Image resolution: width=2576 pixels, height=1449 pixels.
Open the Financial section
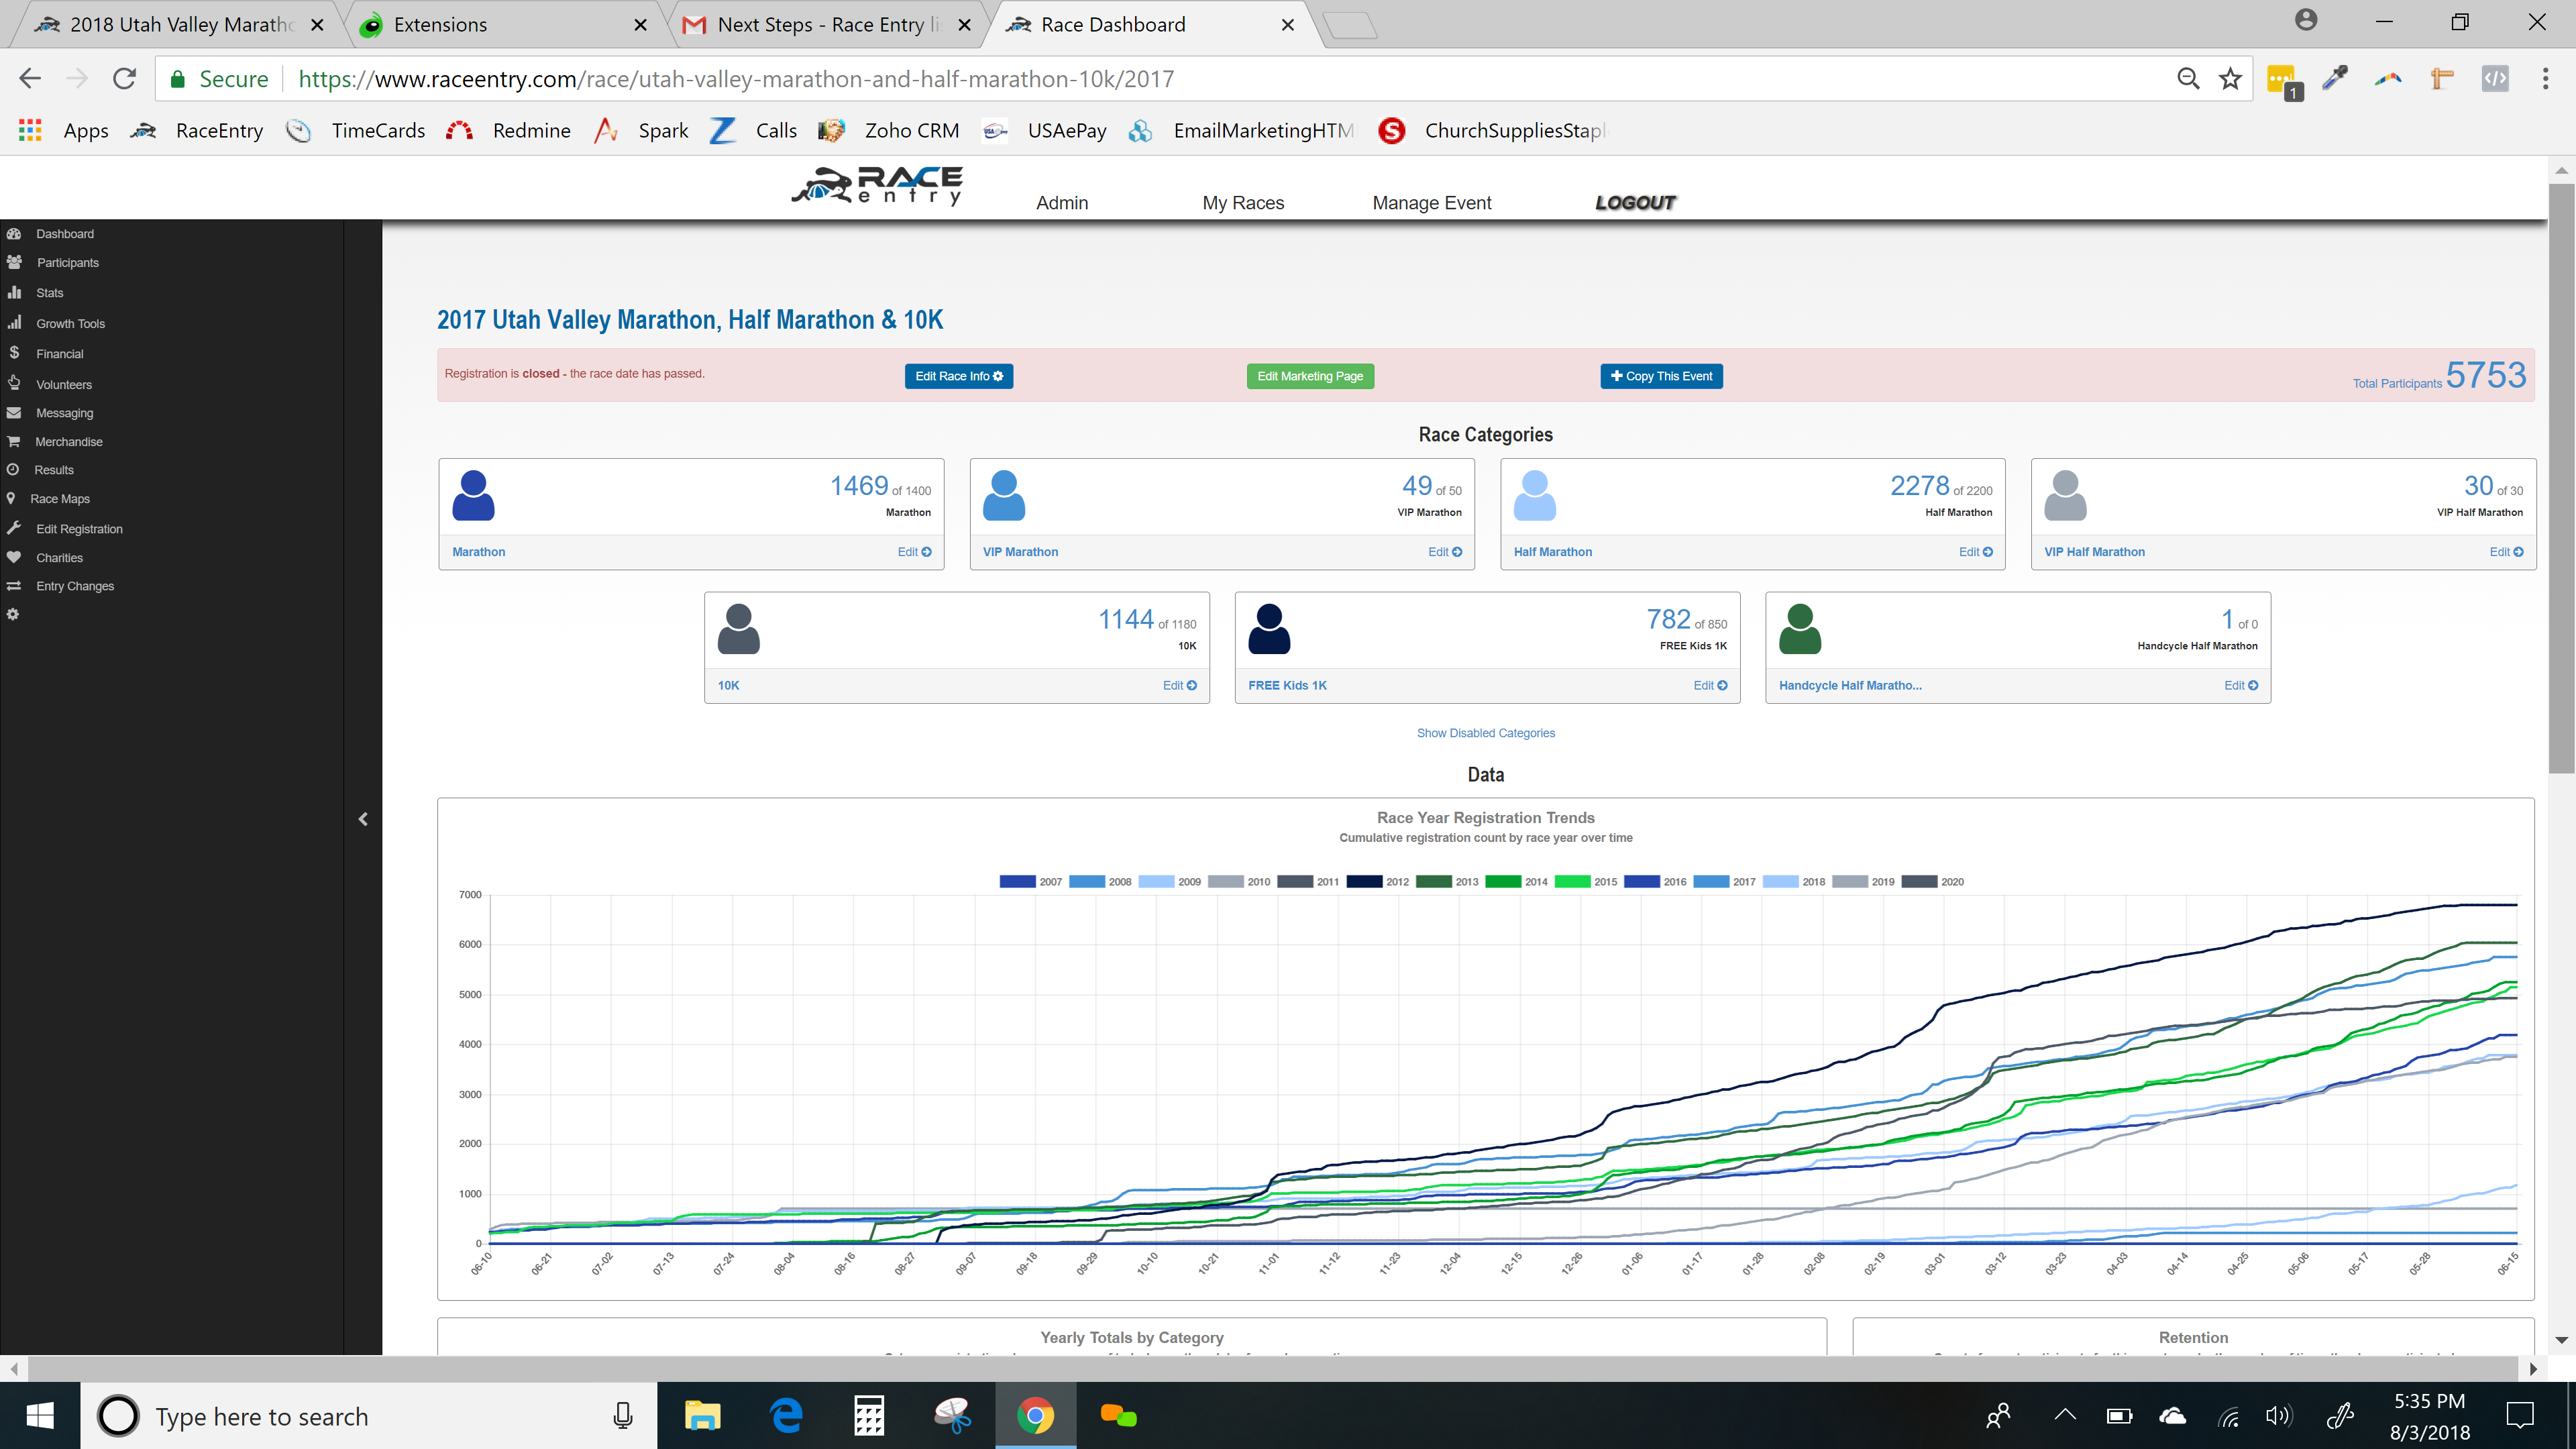click(59, 353)
